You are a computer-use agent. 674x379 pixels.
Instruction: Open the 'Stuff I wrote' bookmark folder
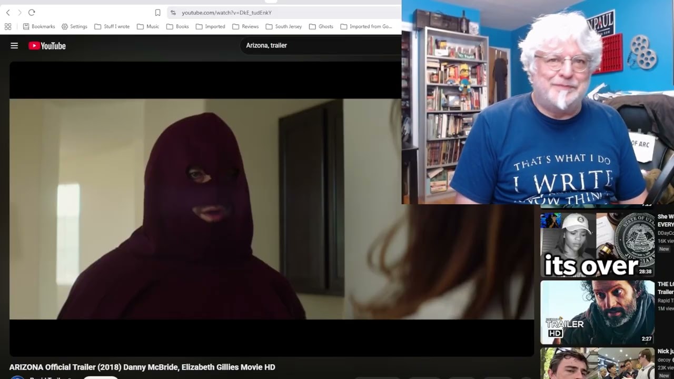(112, 26)
